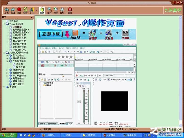Close the 目录 sidebar panel
184x138 pixels.
31,17
